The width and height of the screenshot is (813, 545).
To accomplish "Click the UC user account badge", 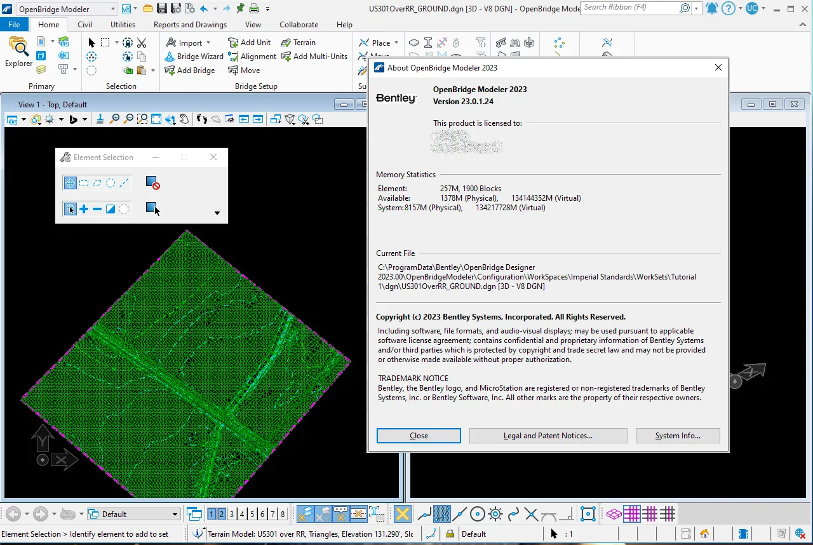I will pos(752,9).
